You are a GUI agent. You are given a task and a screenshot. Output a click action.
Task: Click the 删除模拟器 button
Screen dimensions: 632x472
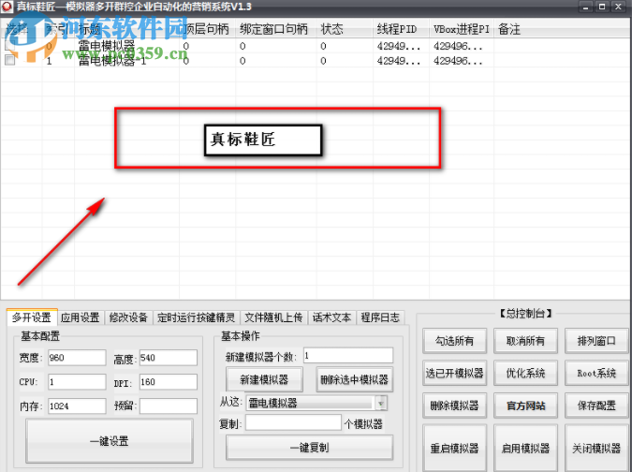click(x=455, y=406)
